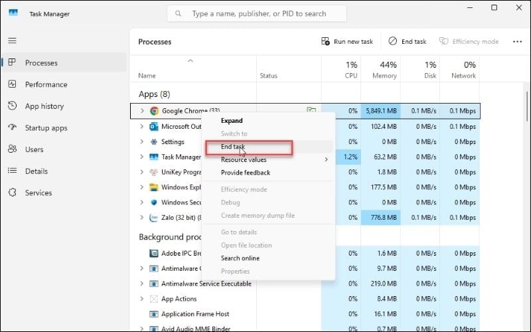The height and width of the screenshot is (332, 531).
Task: Click the End task circle-slash icon
Action: [392, 41]
